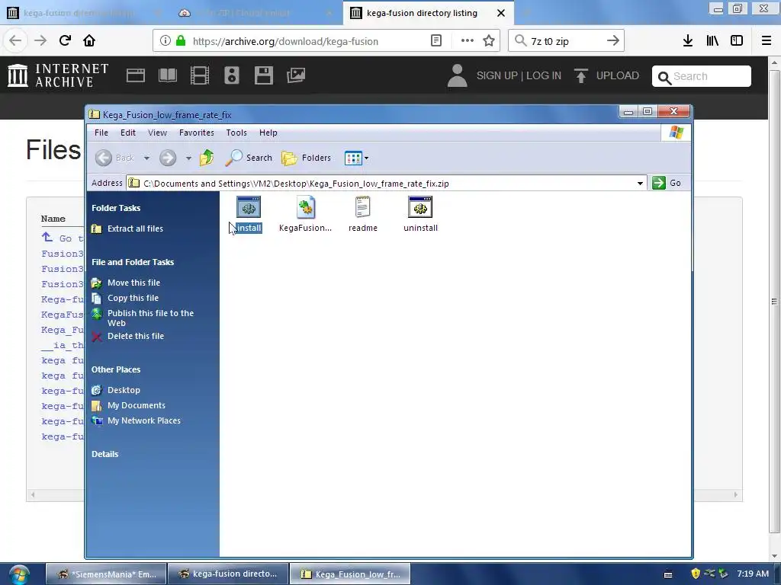Image resolution: width=781 pixels, height=585 pixels.
Task: Click SiemensMania taskbar button
Action: coord(106,574)
